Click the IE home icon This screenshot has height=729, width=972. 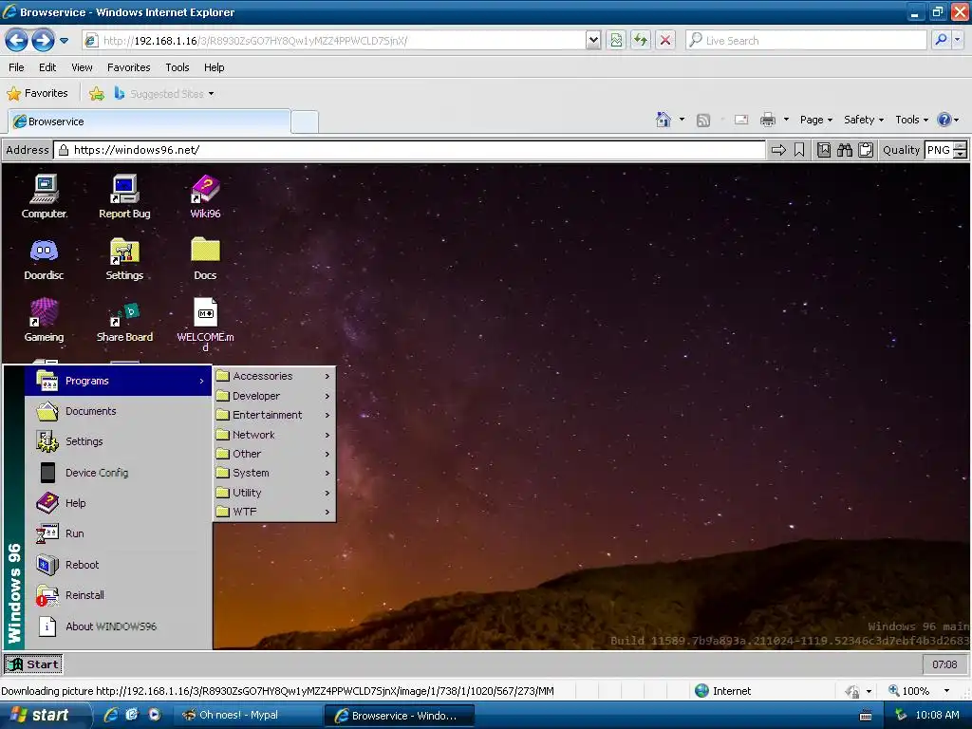664,119
